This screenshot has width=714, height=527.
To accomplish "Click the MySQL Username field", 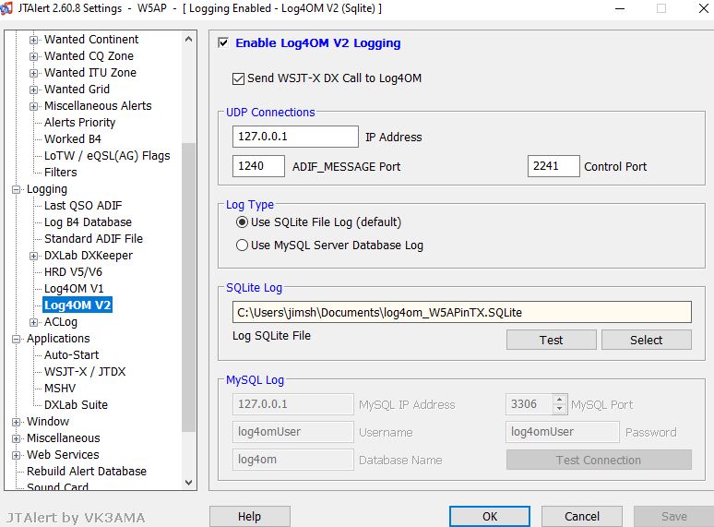I will (293, 432).
